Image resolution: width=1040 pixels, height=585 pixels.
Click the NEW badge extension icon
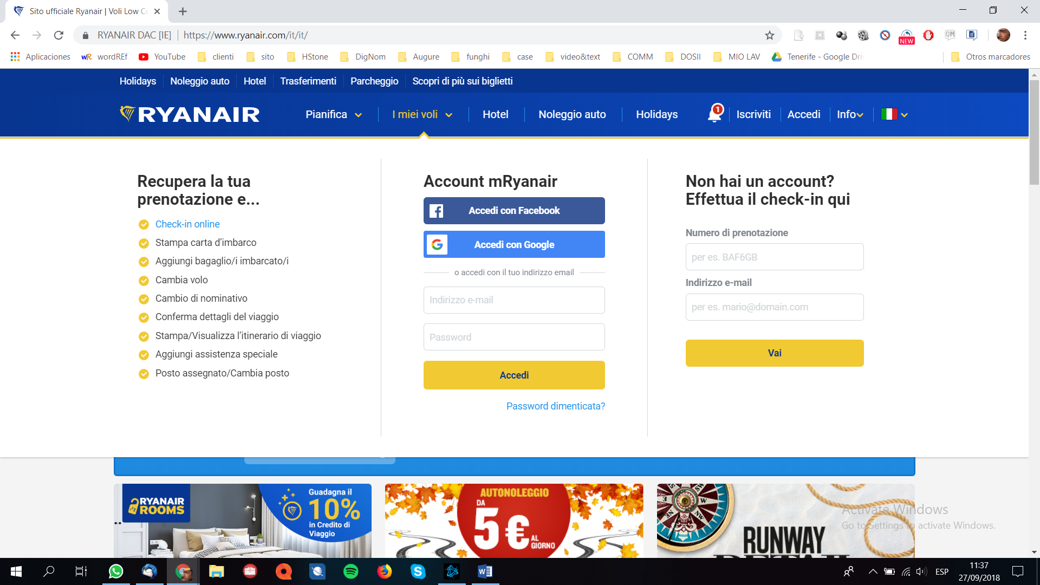click(907, 36)
